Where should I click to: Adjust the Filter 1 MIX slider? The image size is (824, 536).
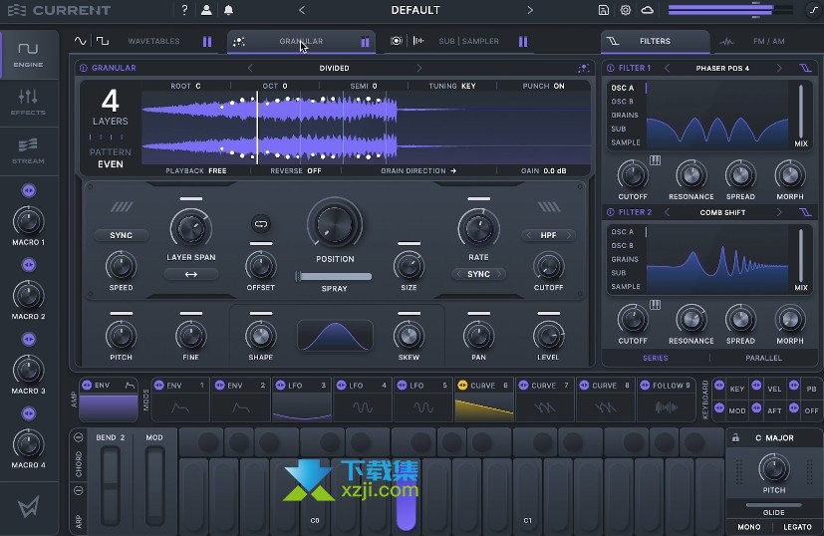[801, 112]
